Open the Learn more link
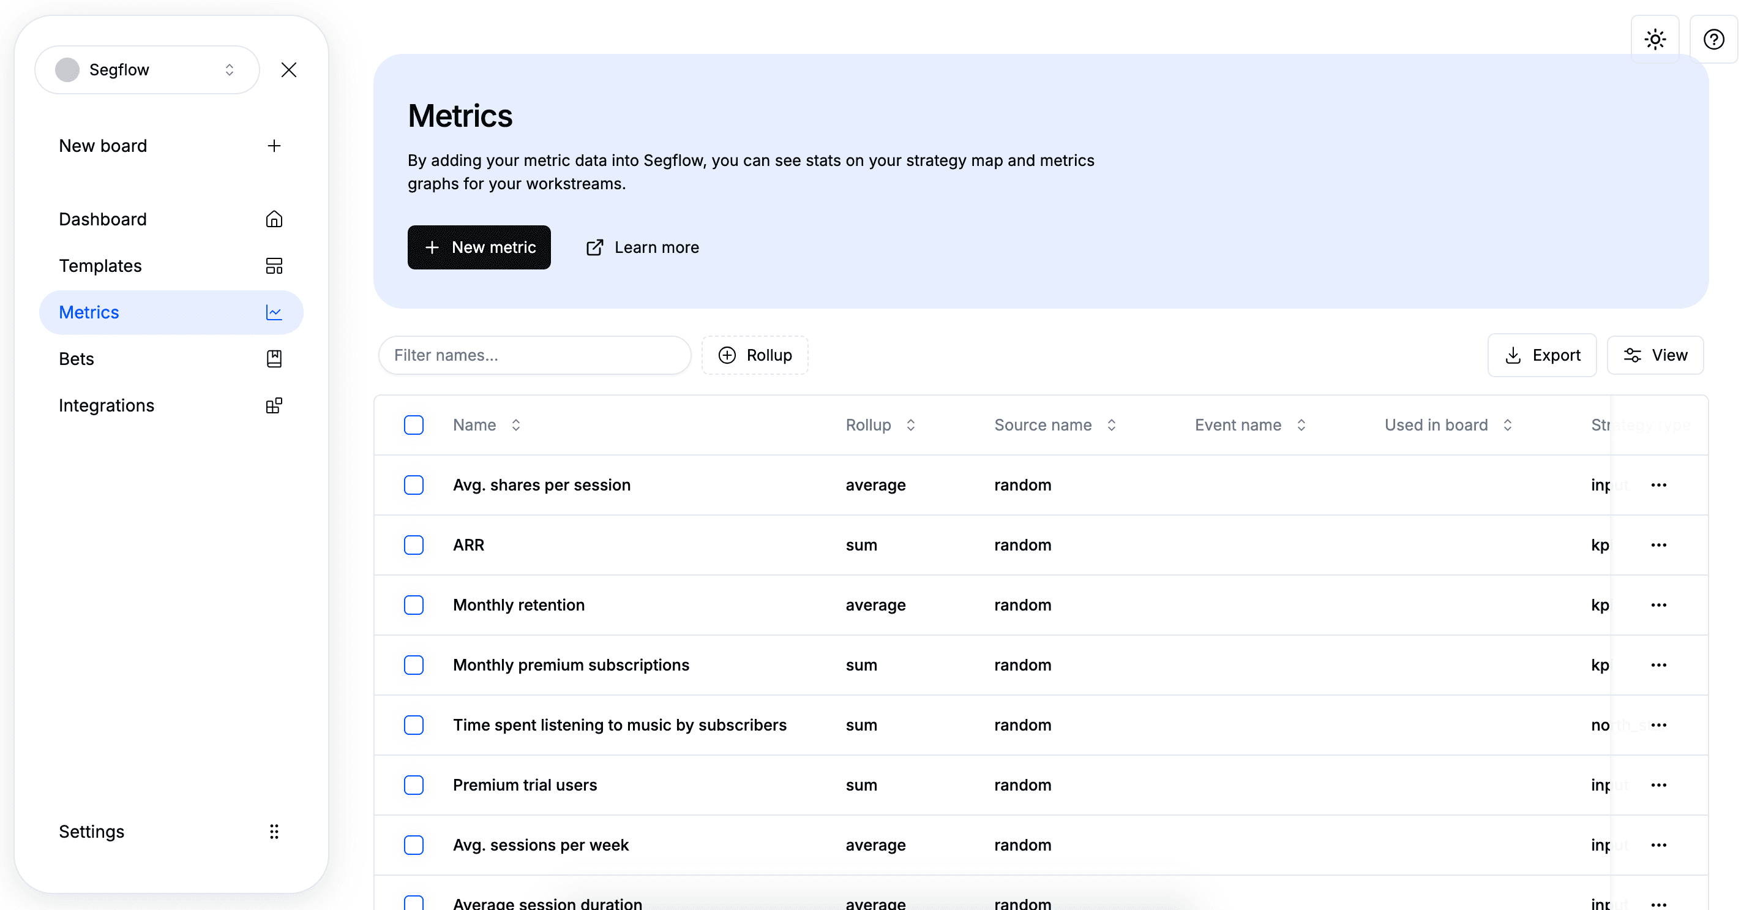Viewport: 1752px width, 910px height. point(643,247)
